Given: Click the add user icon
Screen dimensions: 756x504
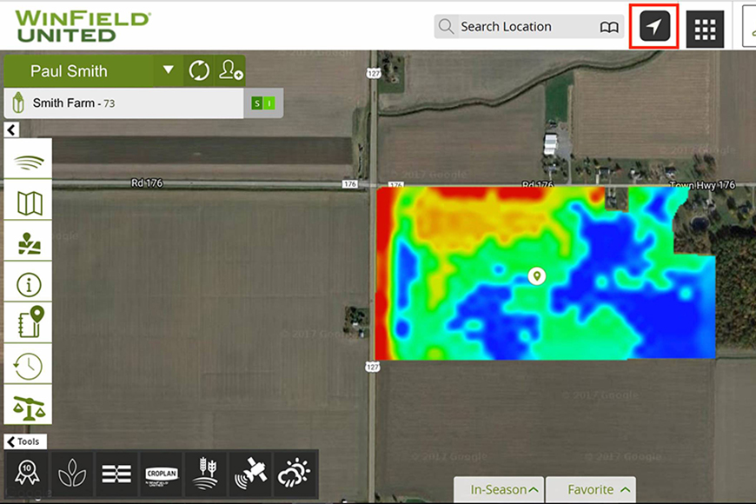Looking at the screenshot, I should (230, 71).
